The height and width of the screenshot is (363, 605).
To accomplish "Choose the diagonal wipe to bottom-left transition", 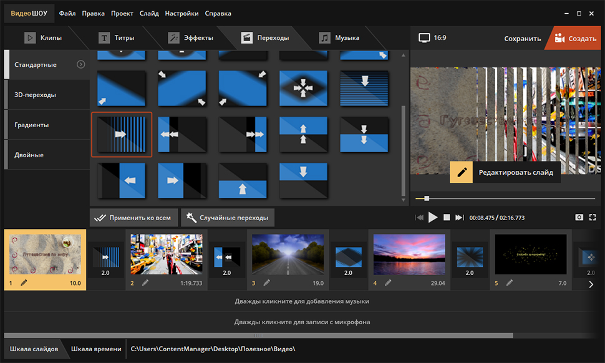I will coord(122,89).
